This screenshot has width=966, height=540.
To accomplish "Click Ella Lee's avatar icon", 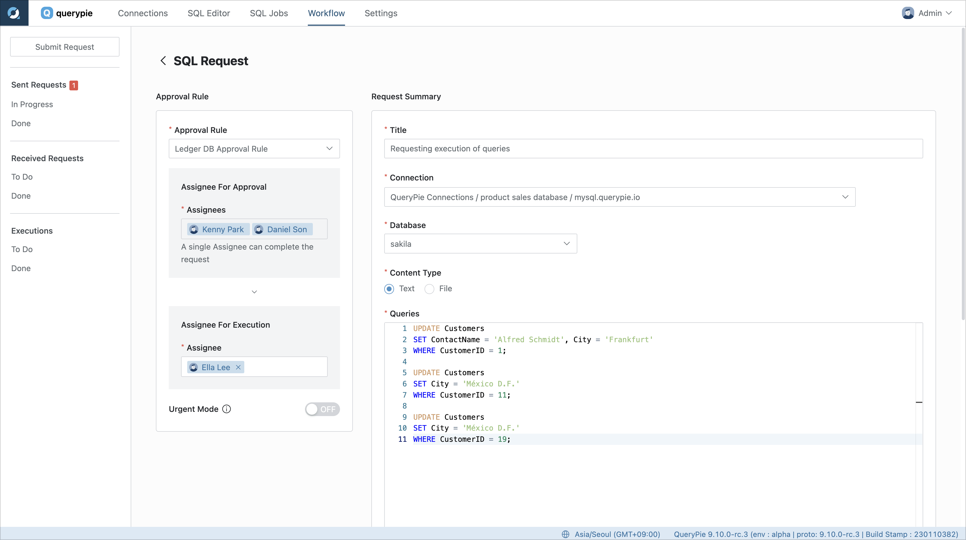I will (193, 367).
